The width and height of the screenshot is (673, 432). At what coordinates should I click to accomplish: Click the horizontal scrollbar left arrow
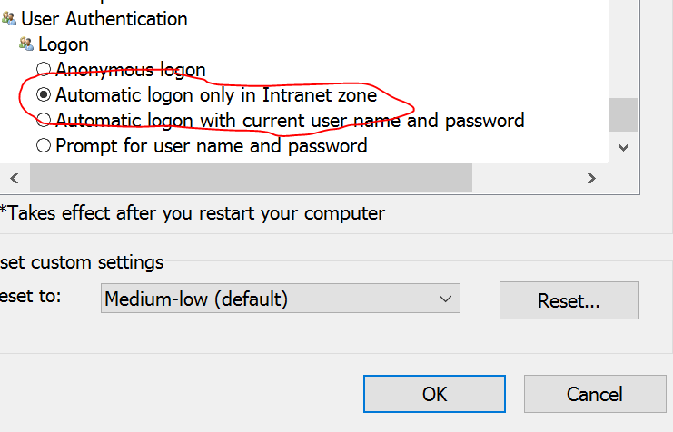[x=13, y=178]
